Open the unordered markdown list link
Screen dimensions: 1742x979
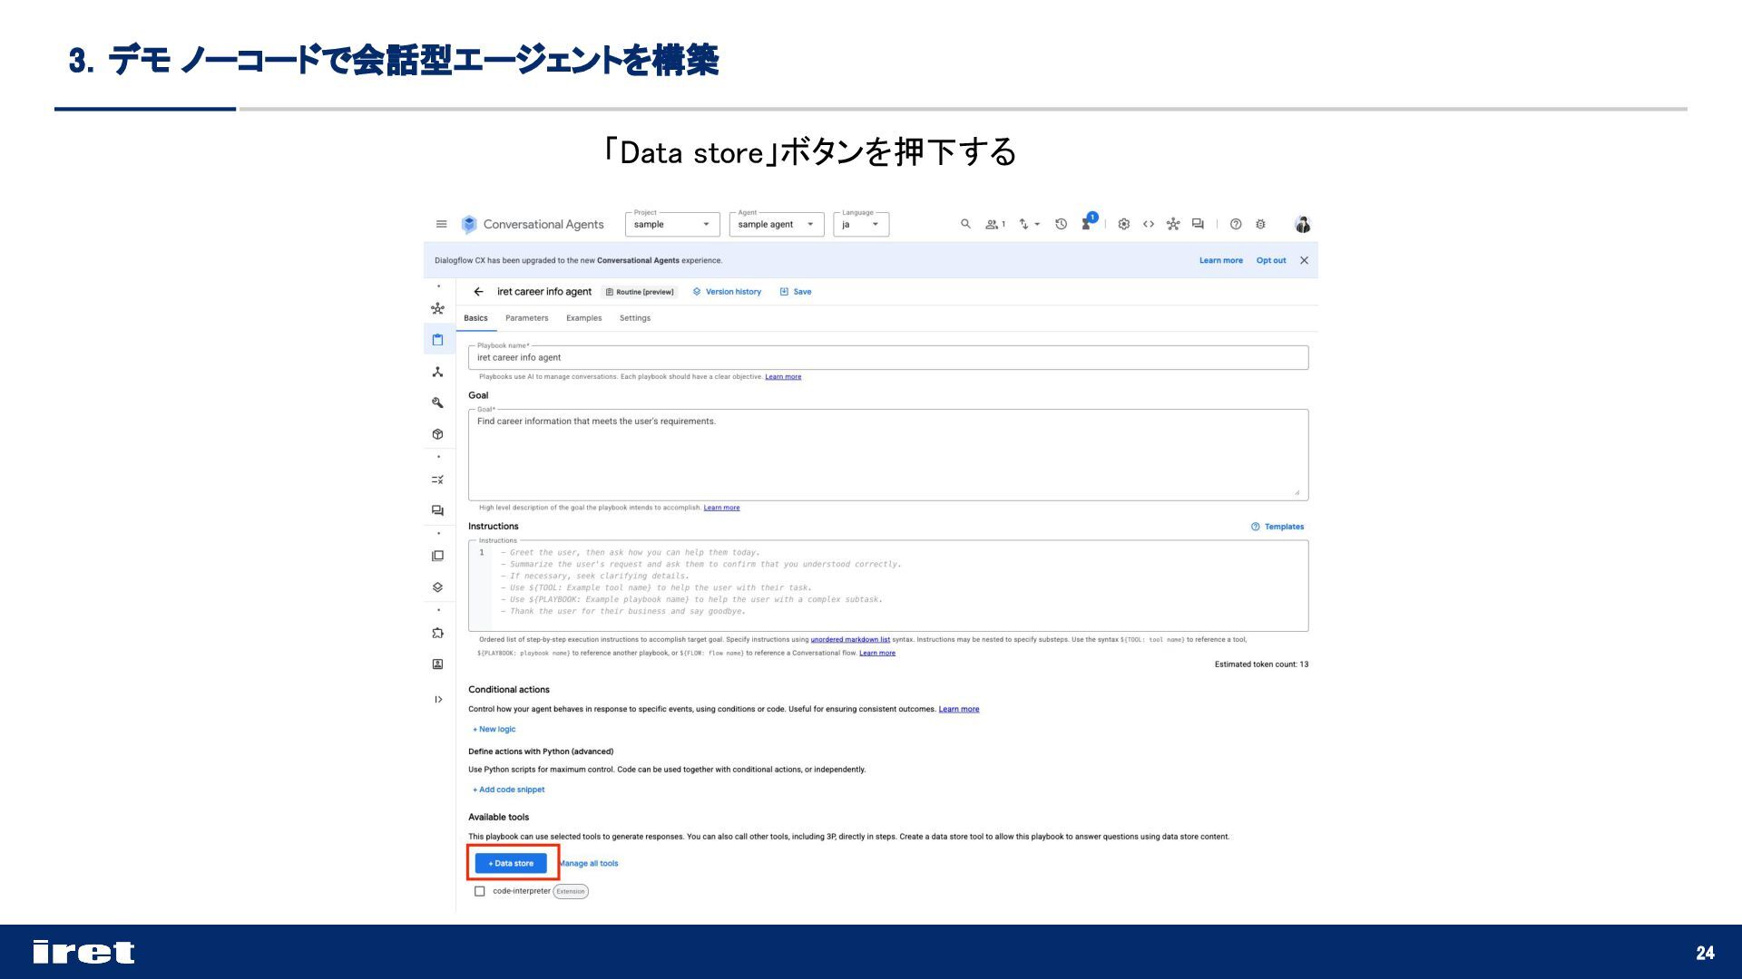(850, 640)
